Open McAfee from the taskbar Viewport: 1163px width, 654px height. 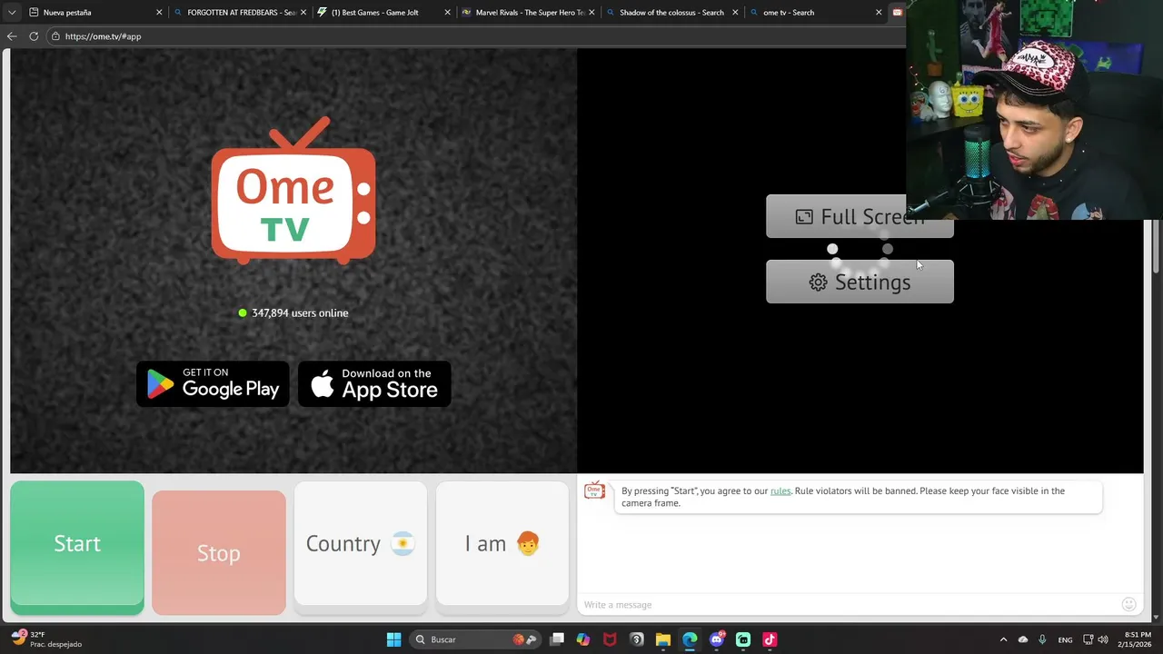[610, 639]
